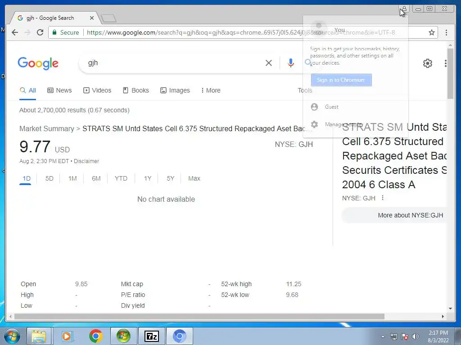Go back with the browser back arrow
461x345 pixels.
(15, 32)
